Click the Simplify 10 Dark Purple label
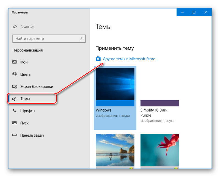 pos(154,113)
